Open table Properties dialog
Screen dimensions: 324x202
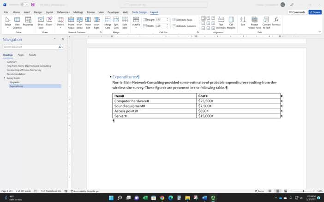coord(28,21)
